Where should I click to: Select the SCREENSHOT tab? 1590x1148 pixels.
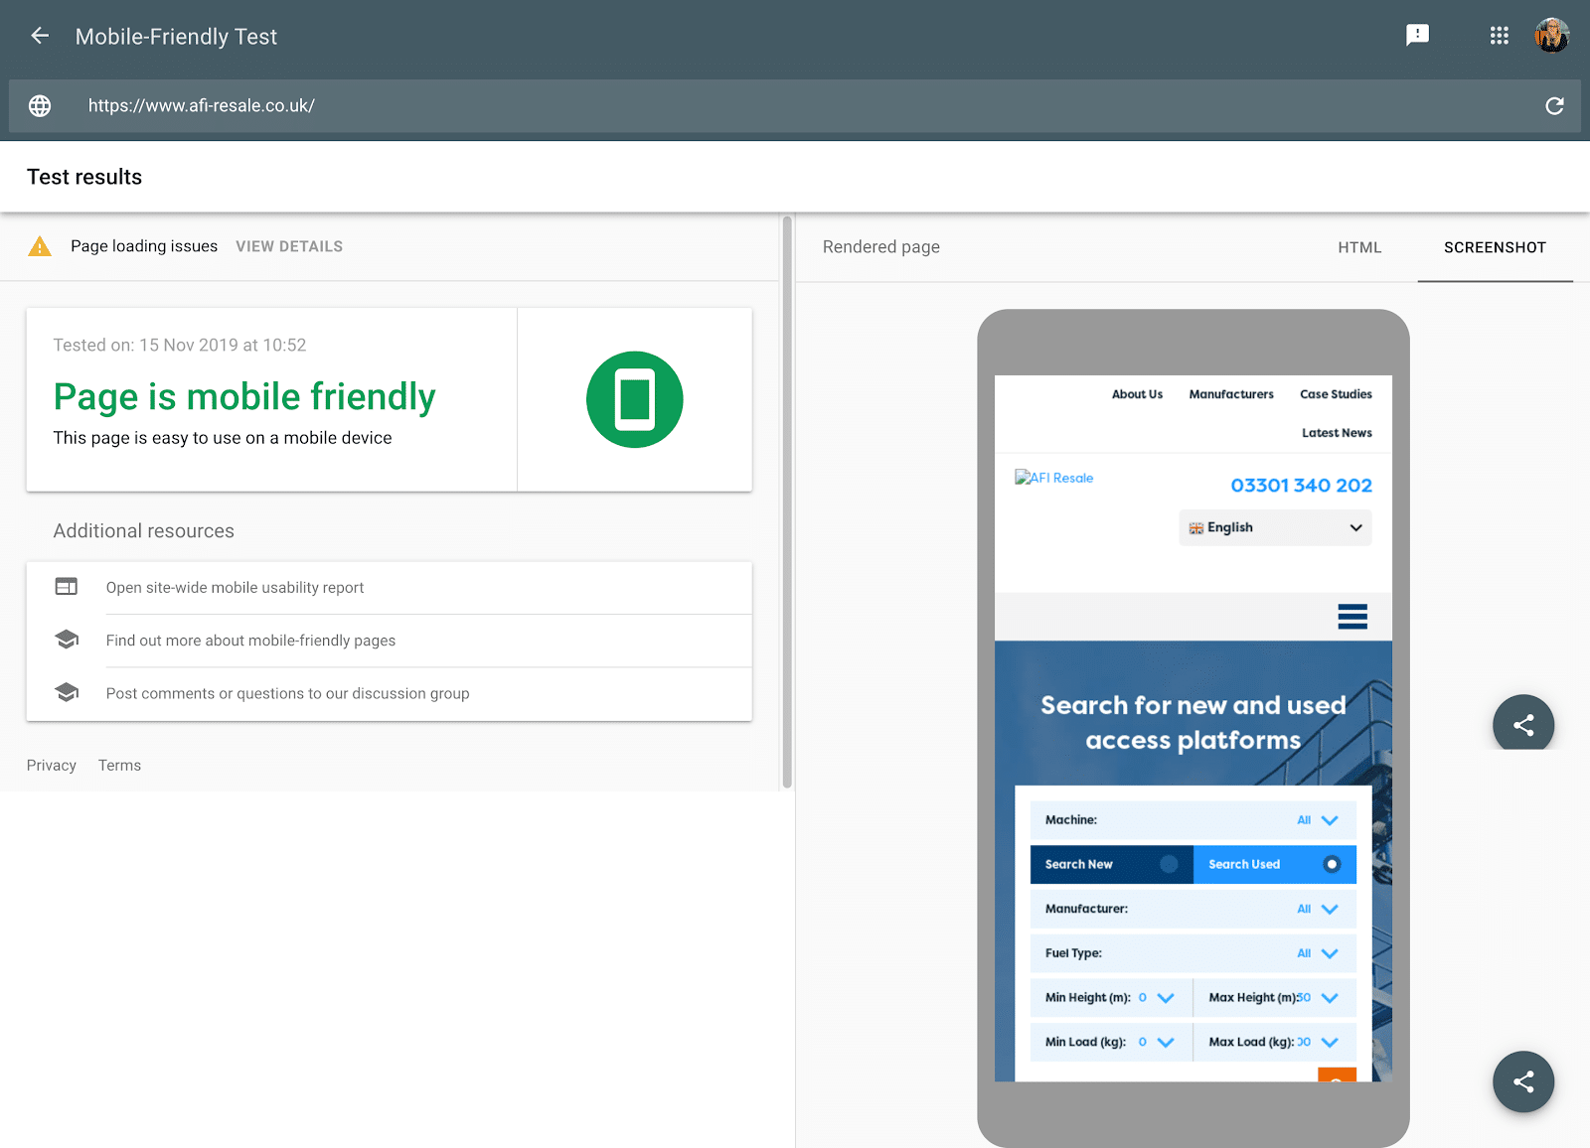tap(1495, 247)
